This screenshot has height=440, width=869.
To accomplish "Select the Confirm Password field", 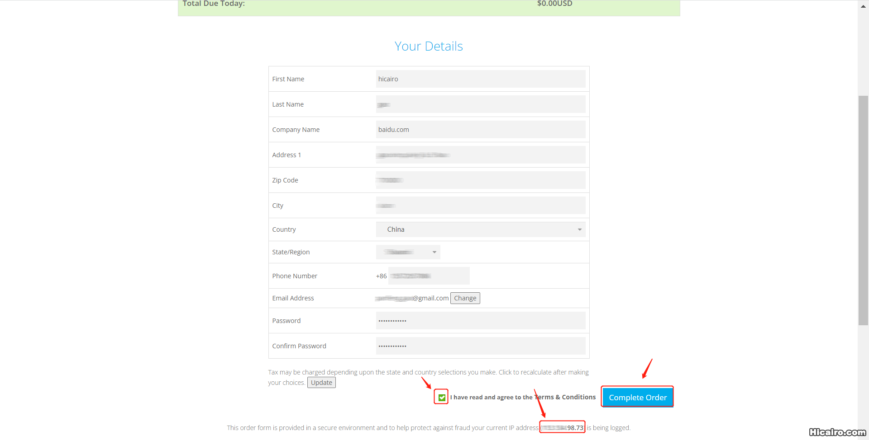I will [480, 346].
